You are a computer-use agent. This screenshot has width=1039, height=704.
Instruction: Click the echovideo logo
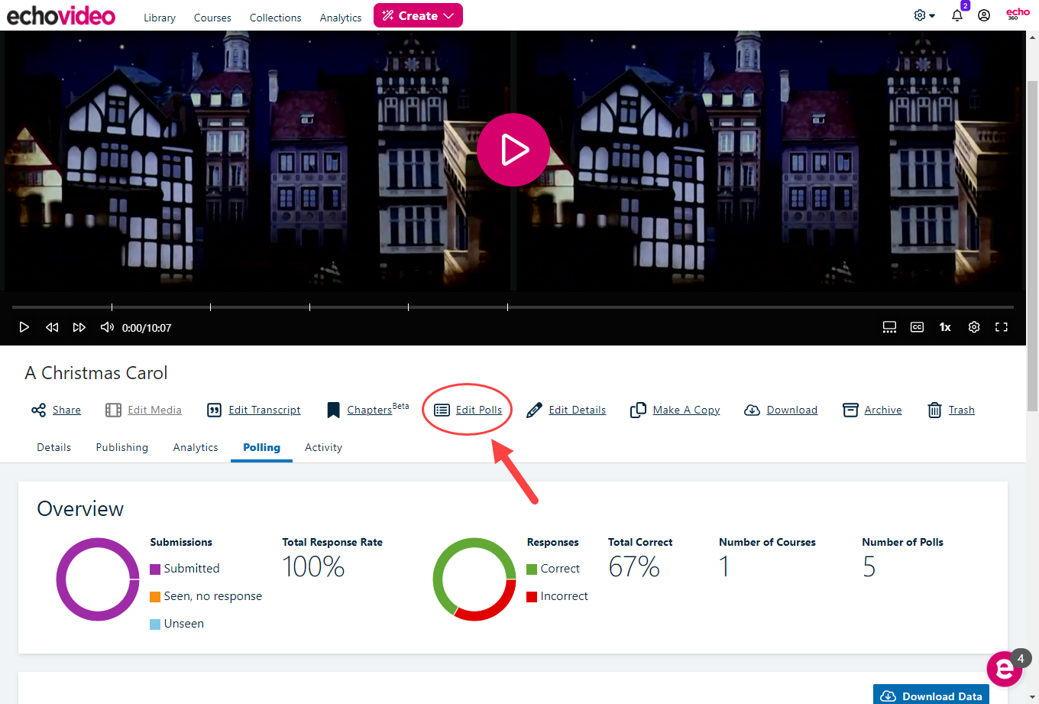[61, 15]
